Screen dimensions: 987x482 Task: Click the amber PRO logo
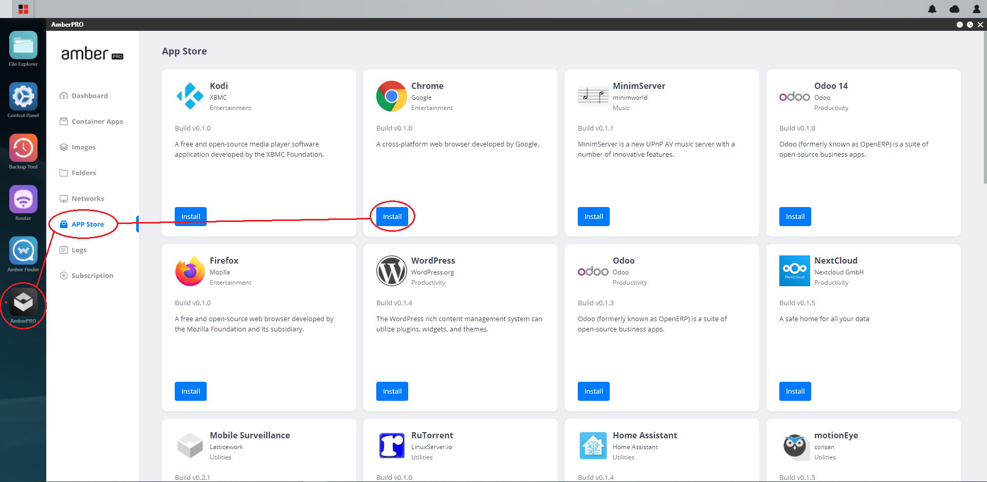coord(93,53)
